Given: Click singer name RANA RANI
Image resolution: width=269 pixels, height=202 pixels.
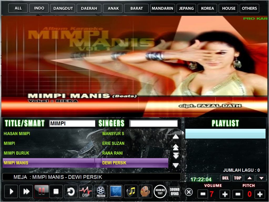Looking at the screenshot, I should tap(113, 153).
